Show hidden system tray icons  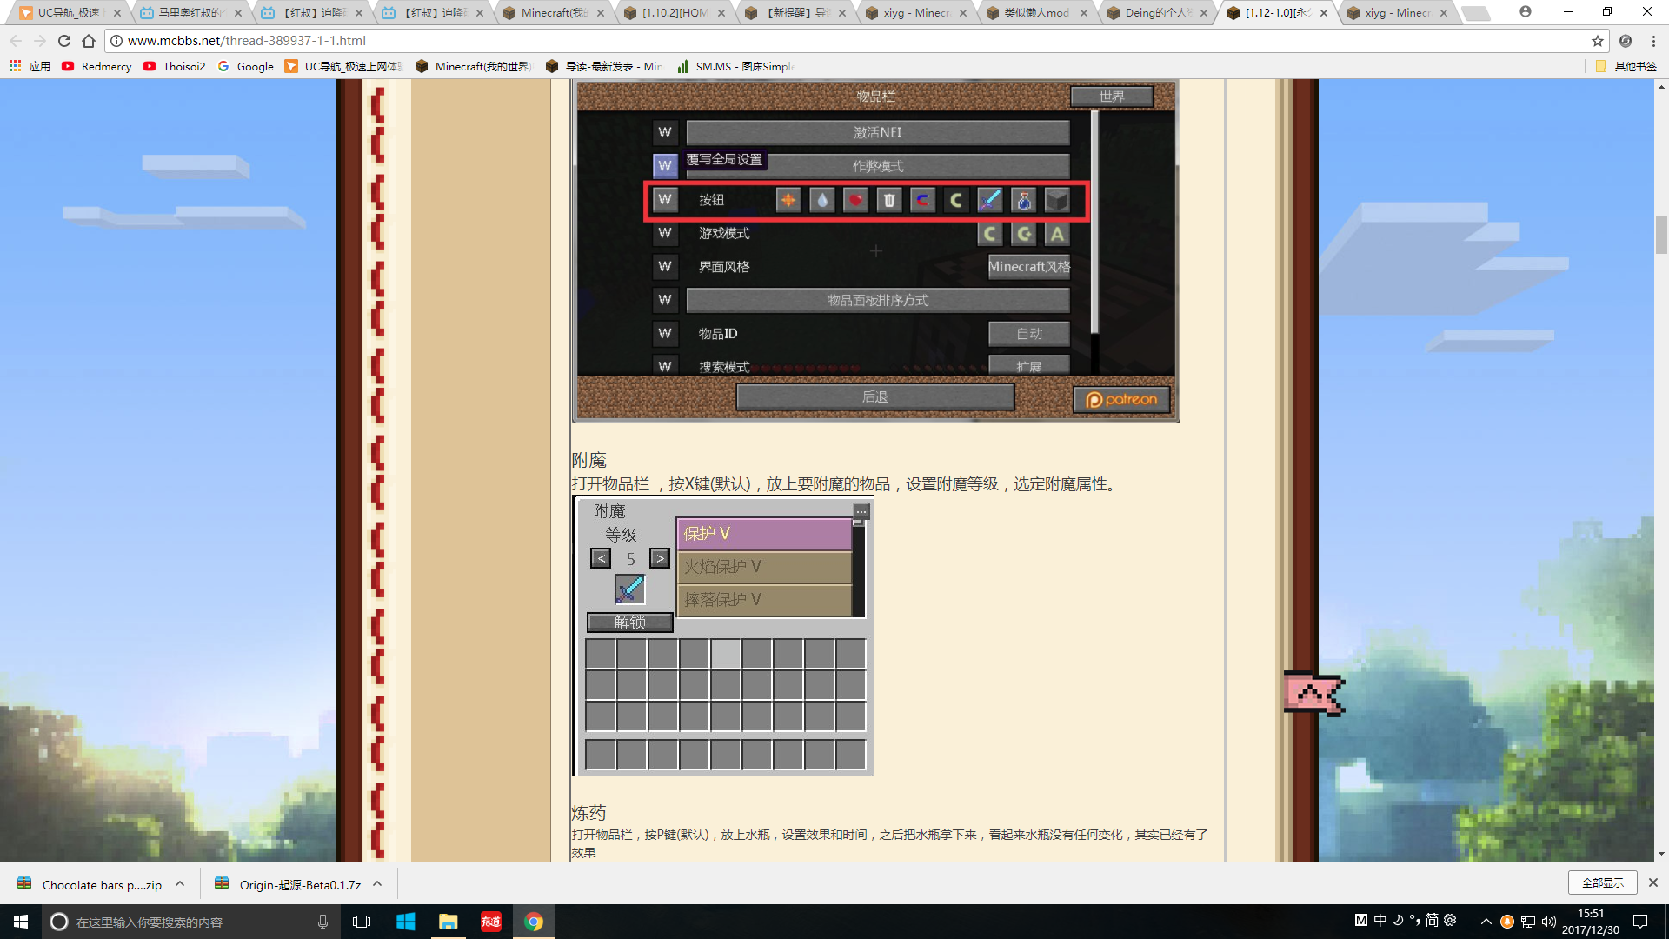1486,922
